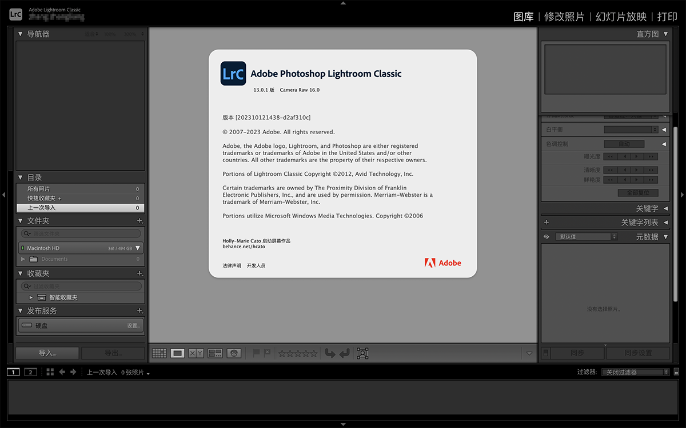Image resolution: width=686 pixels, height=428 pixels.
Task: Click the collections filter input field
Action: pos(81,286)
